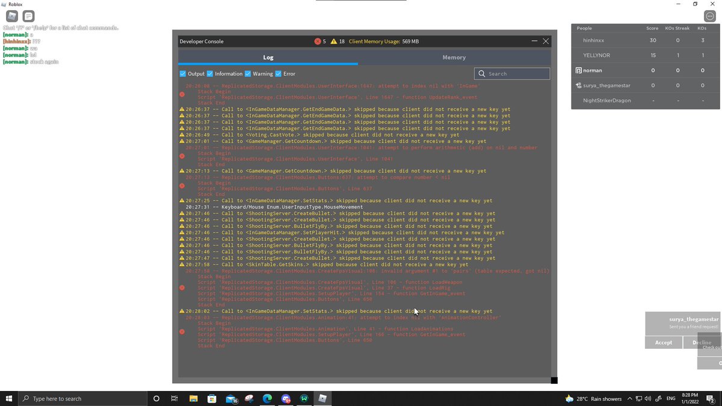Open volume control tray icon
The width and height of the screenshot is (722, 406).
(x=649, y=398)
